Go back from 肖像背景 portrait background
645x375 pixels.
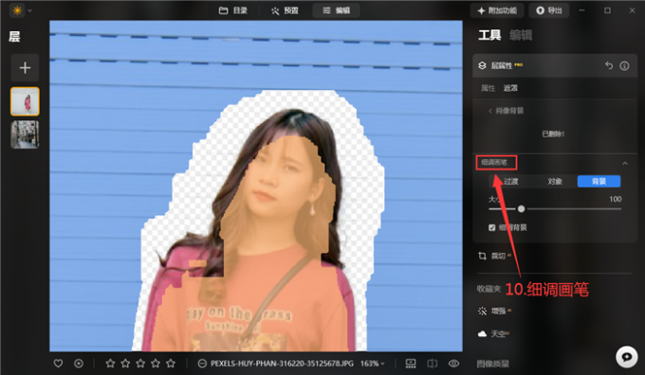[x=506, y=111]
